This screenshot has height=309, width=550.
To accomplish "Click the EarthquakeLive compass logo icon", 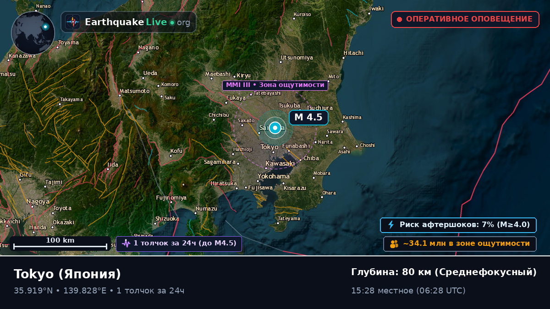I will tap(72, 22).
